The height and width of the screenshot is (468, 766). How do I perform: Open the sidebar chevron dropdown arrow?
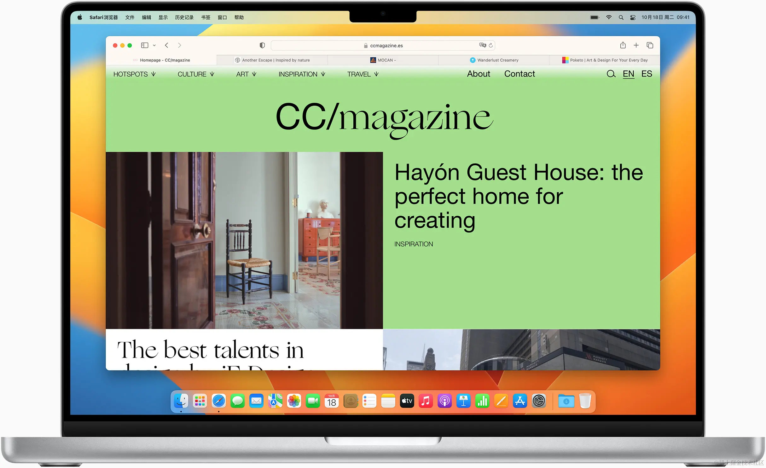(154, 45)
